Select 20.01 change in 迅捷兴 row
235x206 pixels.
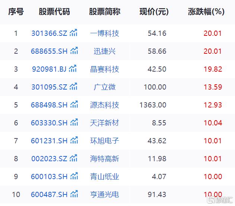coord(213,51)
